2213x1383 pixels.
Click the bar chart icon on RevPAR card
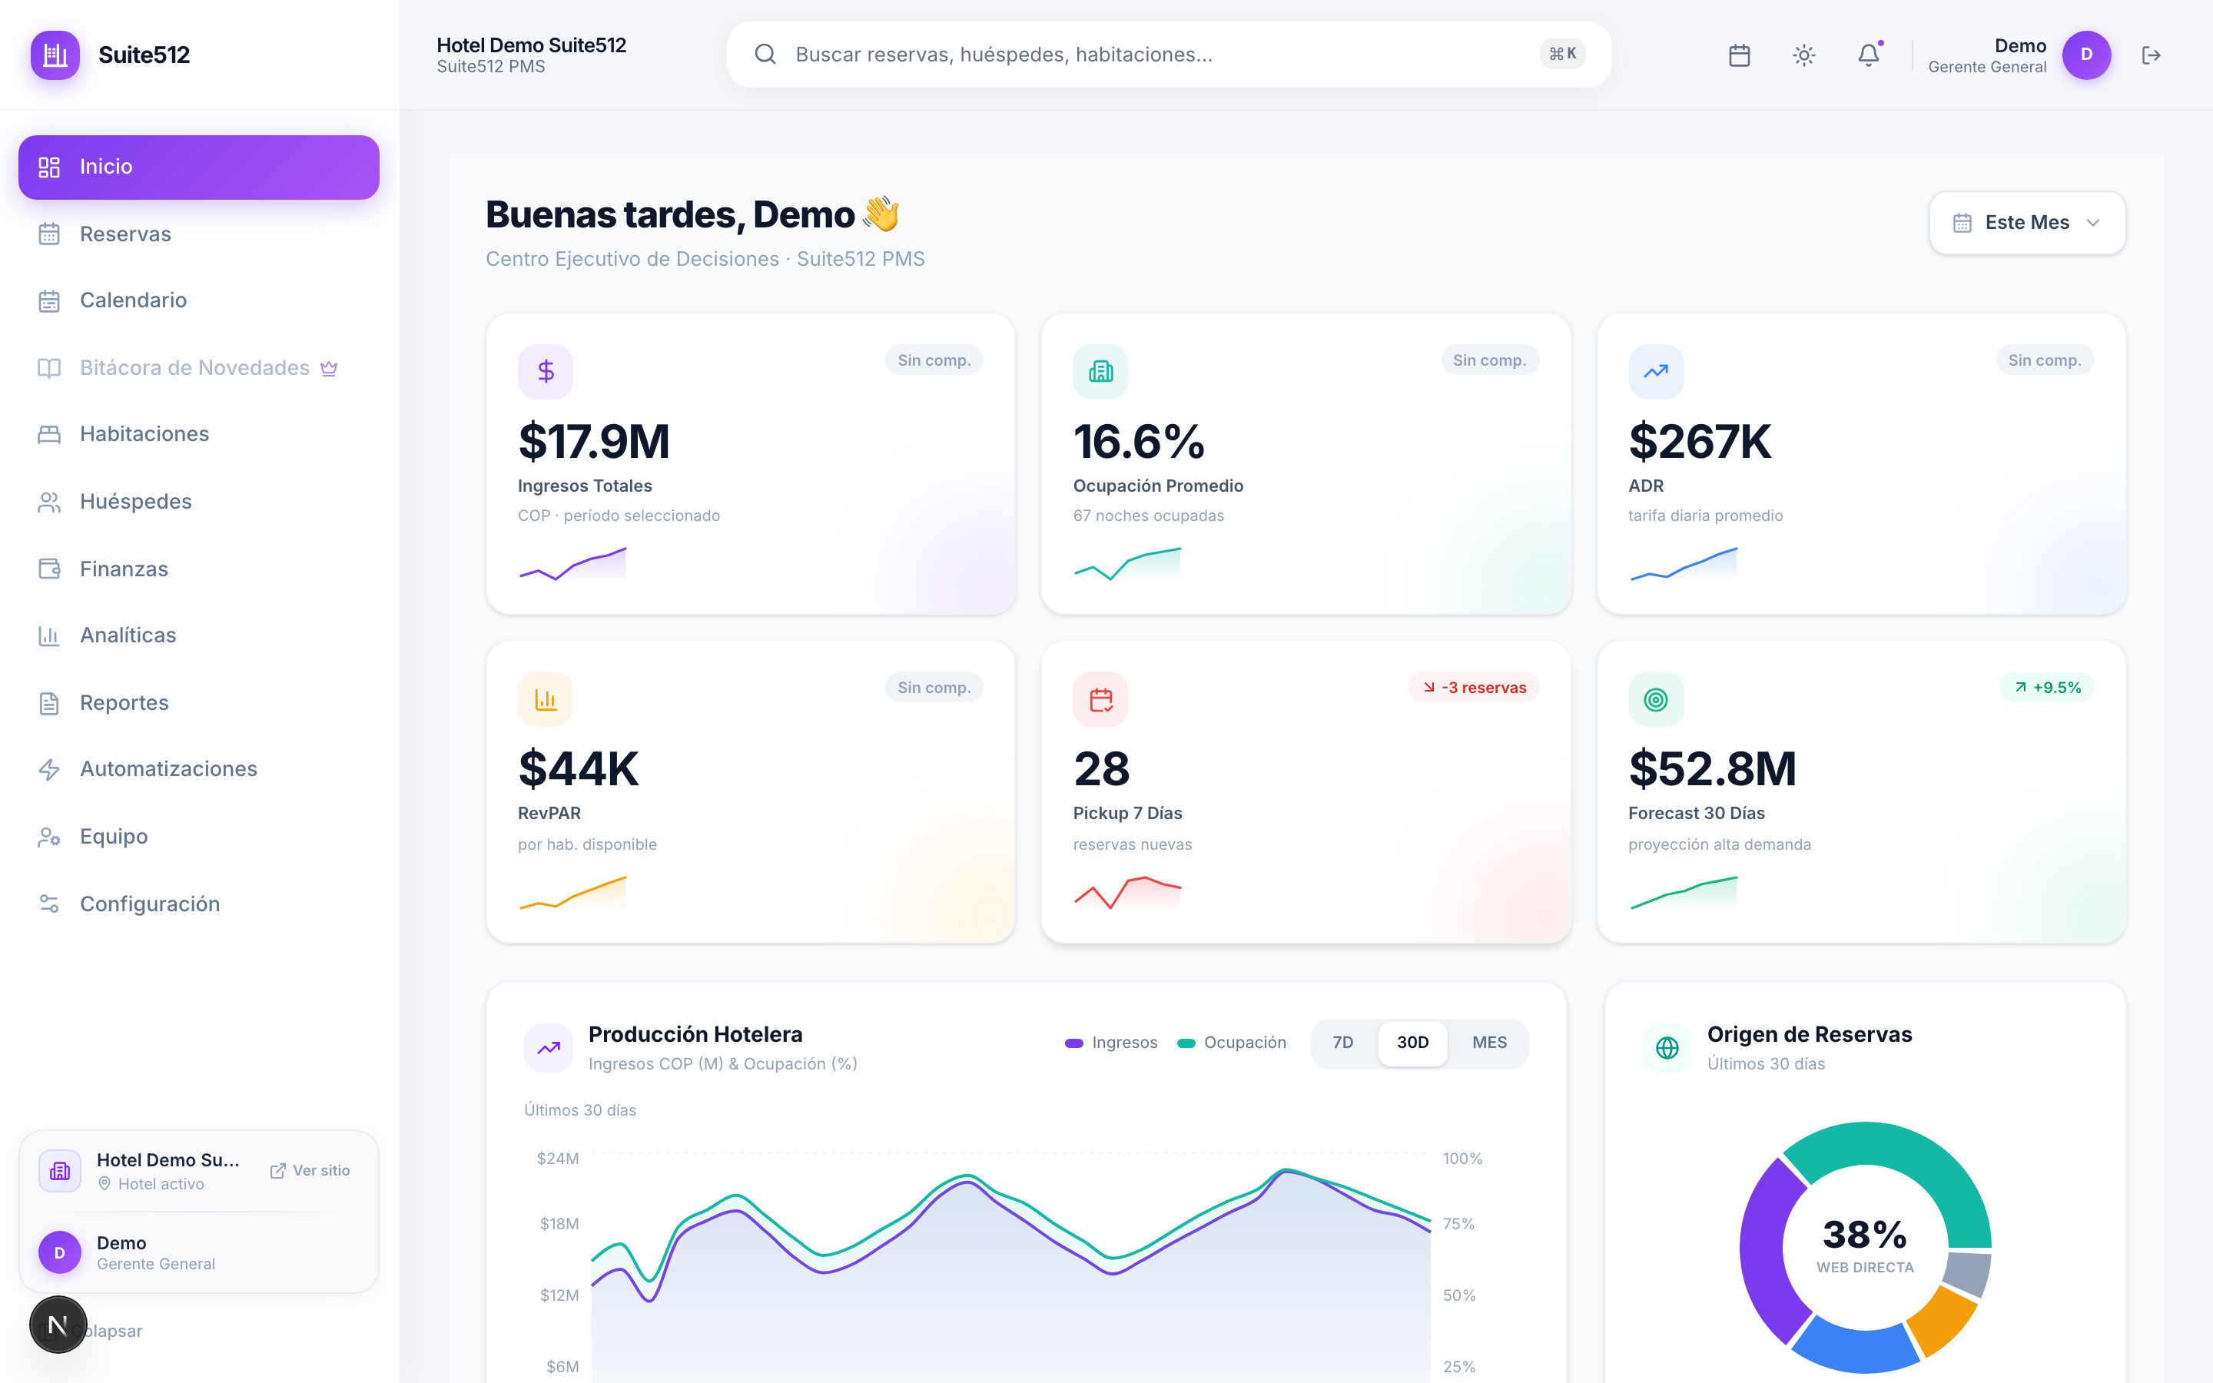(x=546, y=699)
